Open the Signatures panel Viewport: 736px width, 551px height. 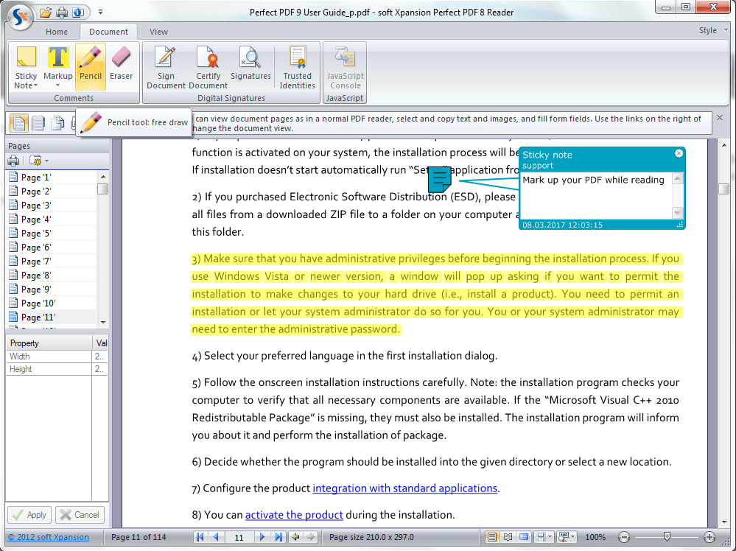[x=250, y=63]
